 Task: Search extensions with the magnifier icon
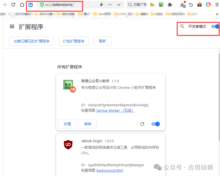pos(182,26)
